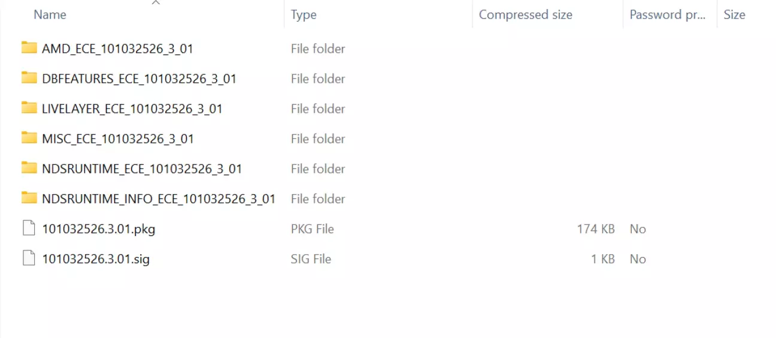Select the 101032526.3.01.pkg file name
This screenshot has width=776, height=338.
99,229
